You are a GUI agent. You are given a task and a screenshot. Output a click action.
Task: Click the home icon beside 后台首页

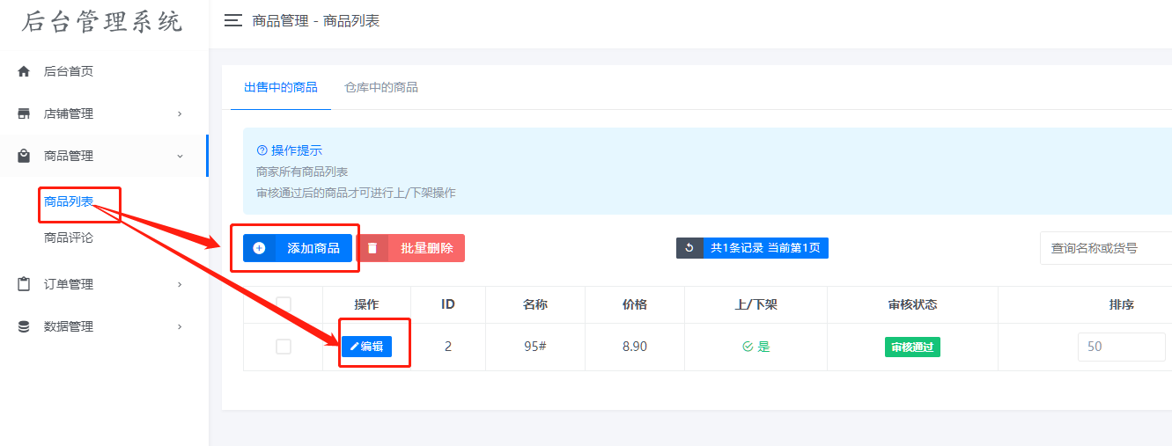pyautogui.click(x=24, y=71)
